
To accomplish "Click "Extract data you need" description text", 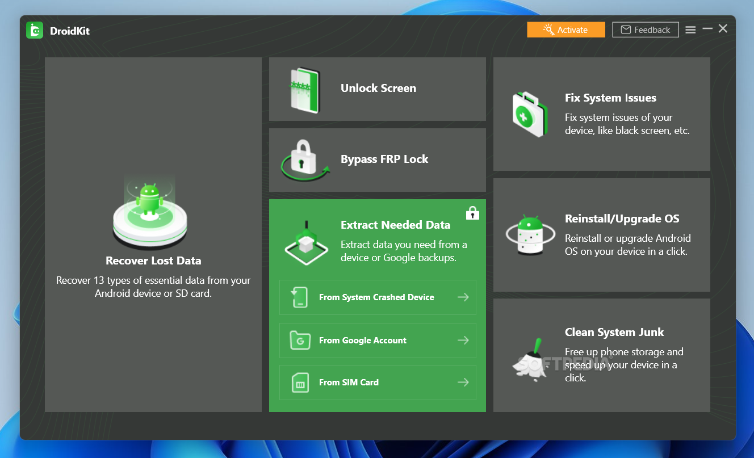I will point(404,251).
